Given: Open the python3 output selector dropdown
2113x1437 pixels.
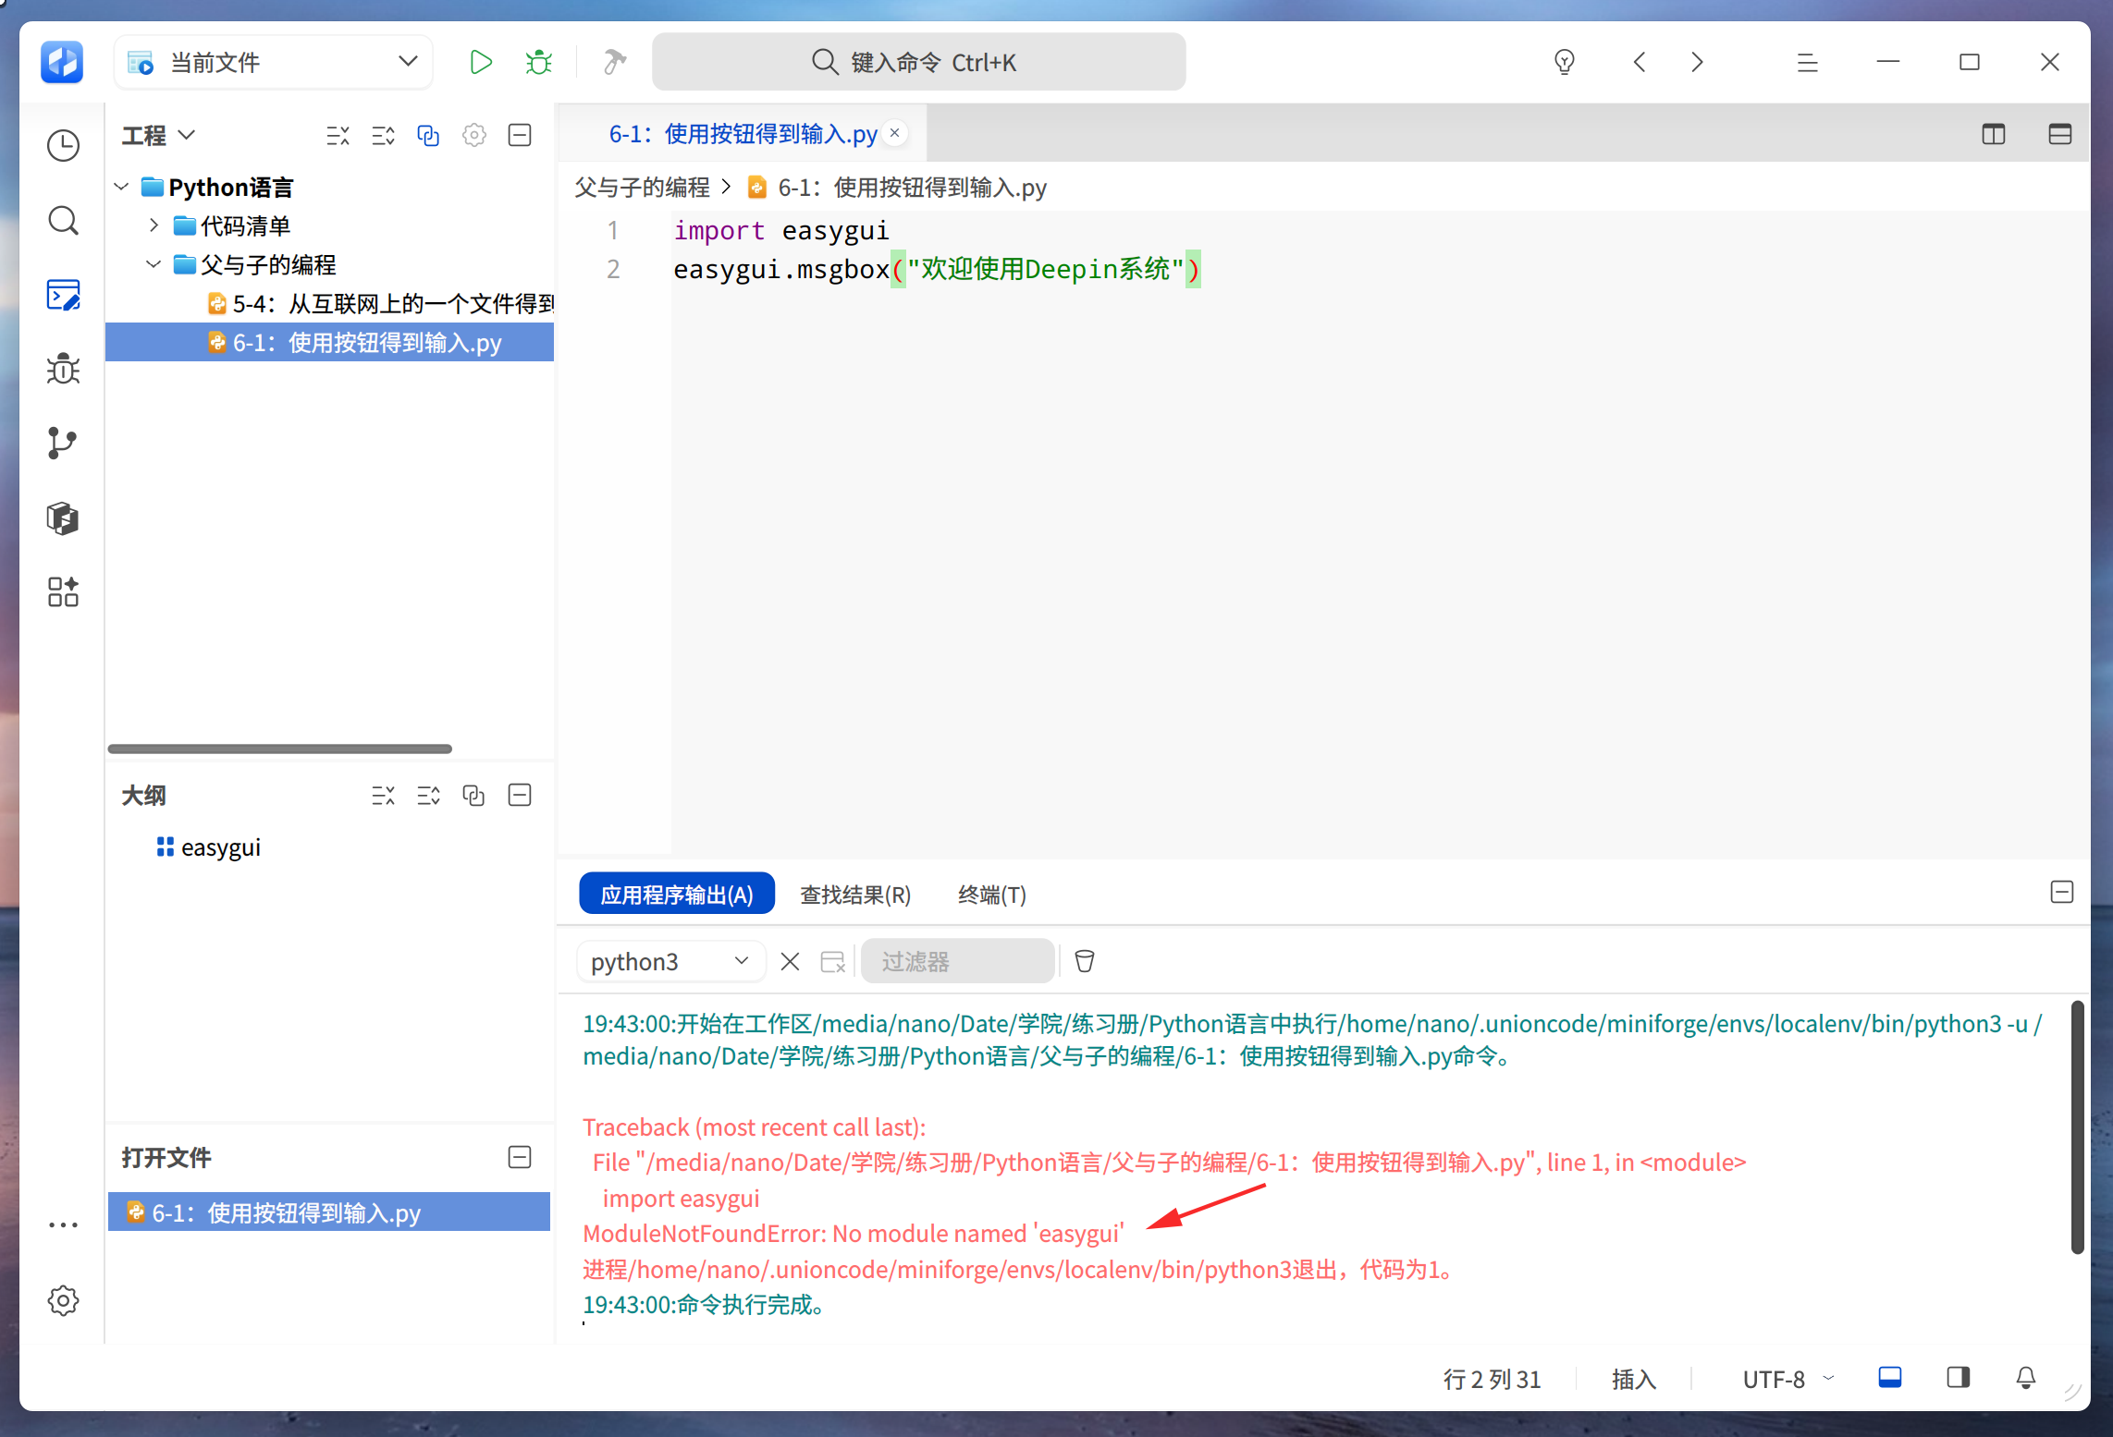Looking at the screenshot, I should 670,962.
